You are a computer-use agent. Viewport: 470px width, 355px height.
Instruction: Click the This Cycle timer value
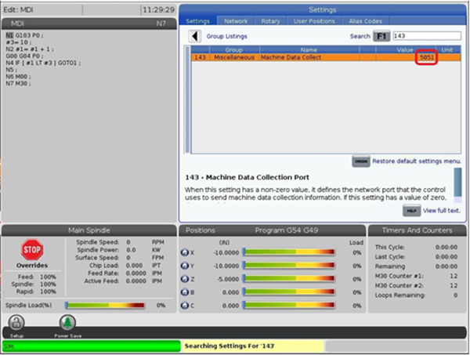point(446,248)
